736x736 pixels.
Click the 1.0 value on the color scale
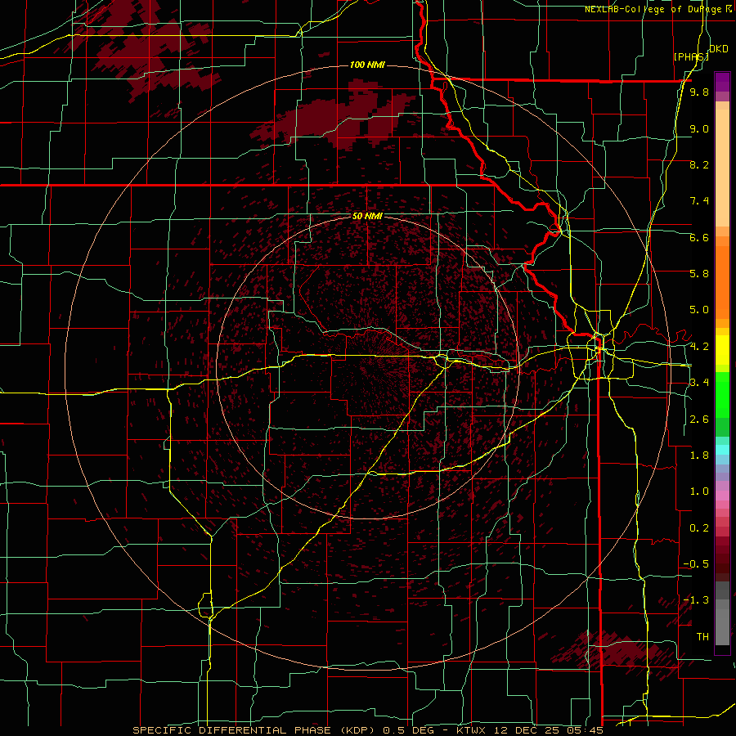(699, 491)
